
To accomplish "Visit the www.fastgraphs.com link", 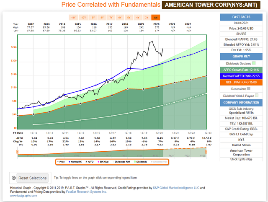I will (23, 196).
